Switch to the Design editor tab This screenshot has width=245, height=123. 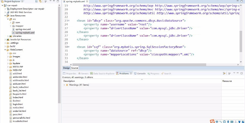[x=66, y=68]
